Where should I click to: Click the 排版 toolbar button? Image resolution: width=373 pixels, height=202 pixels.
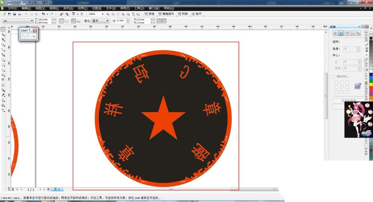tap(150, 14)
